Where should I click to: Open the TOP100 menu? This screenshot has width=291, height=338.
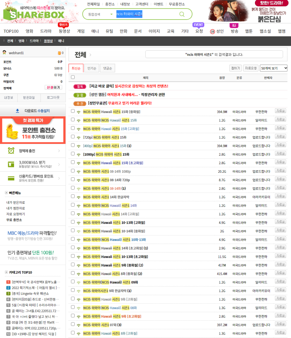click(11, 31)
